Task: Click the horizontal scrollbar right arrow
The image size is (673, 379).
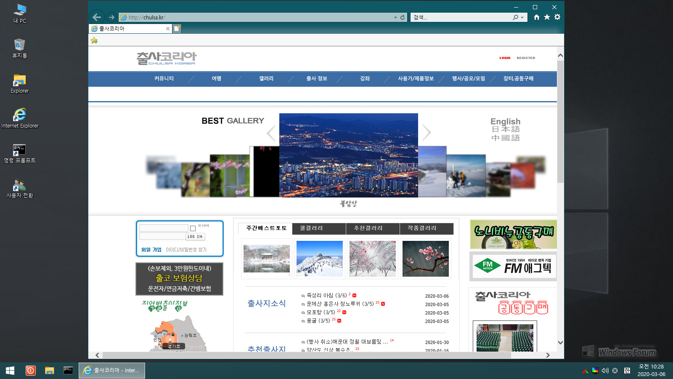Action: (x=548, y=355)
